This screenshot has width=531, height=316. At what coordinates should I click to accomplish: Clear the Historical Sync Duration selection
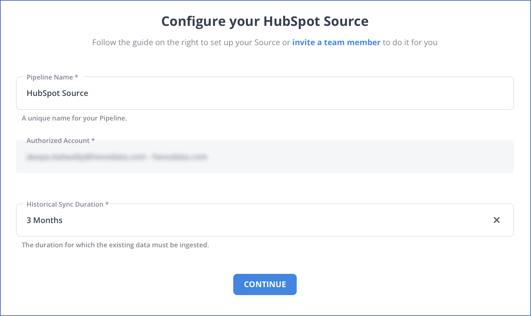pos(496,220)
